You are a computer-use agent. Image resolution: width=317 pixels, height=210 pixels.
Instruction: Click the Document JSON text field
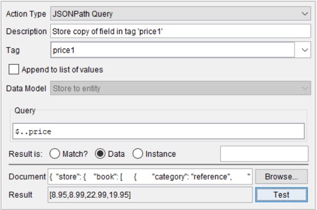(x=150, y=176)
